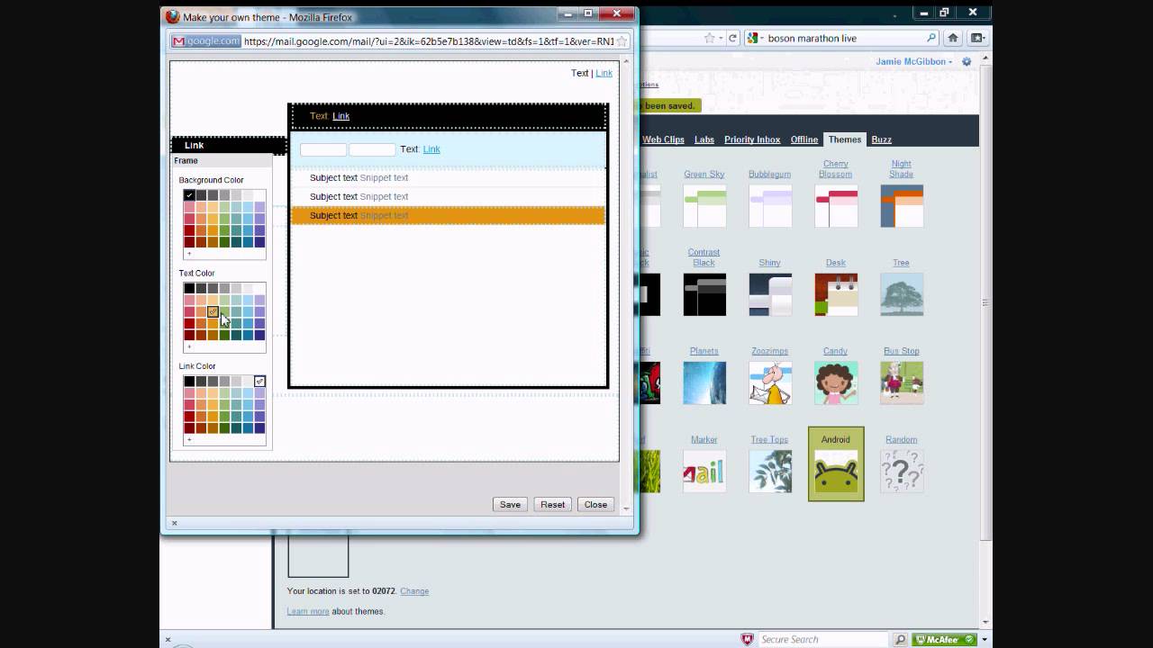The width and height of the screenshot is (1153, 648).
Task: Pick selected orange Text Color swatch
Action: (x=213, y=311)
